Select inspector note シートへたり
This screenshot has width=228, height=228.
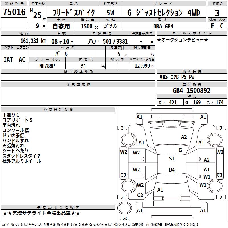point(15,151)
